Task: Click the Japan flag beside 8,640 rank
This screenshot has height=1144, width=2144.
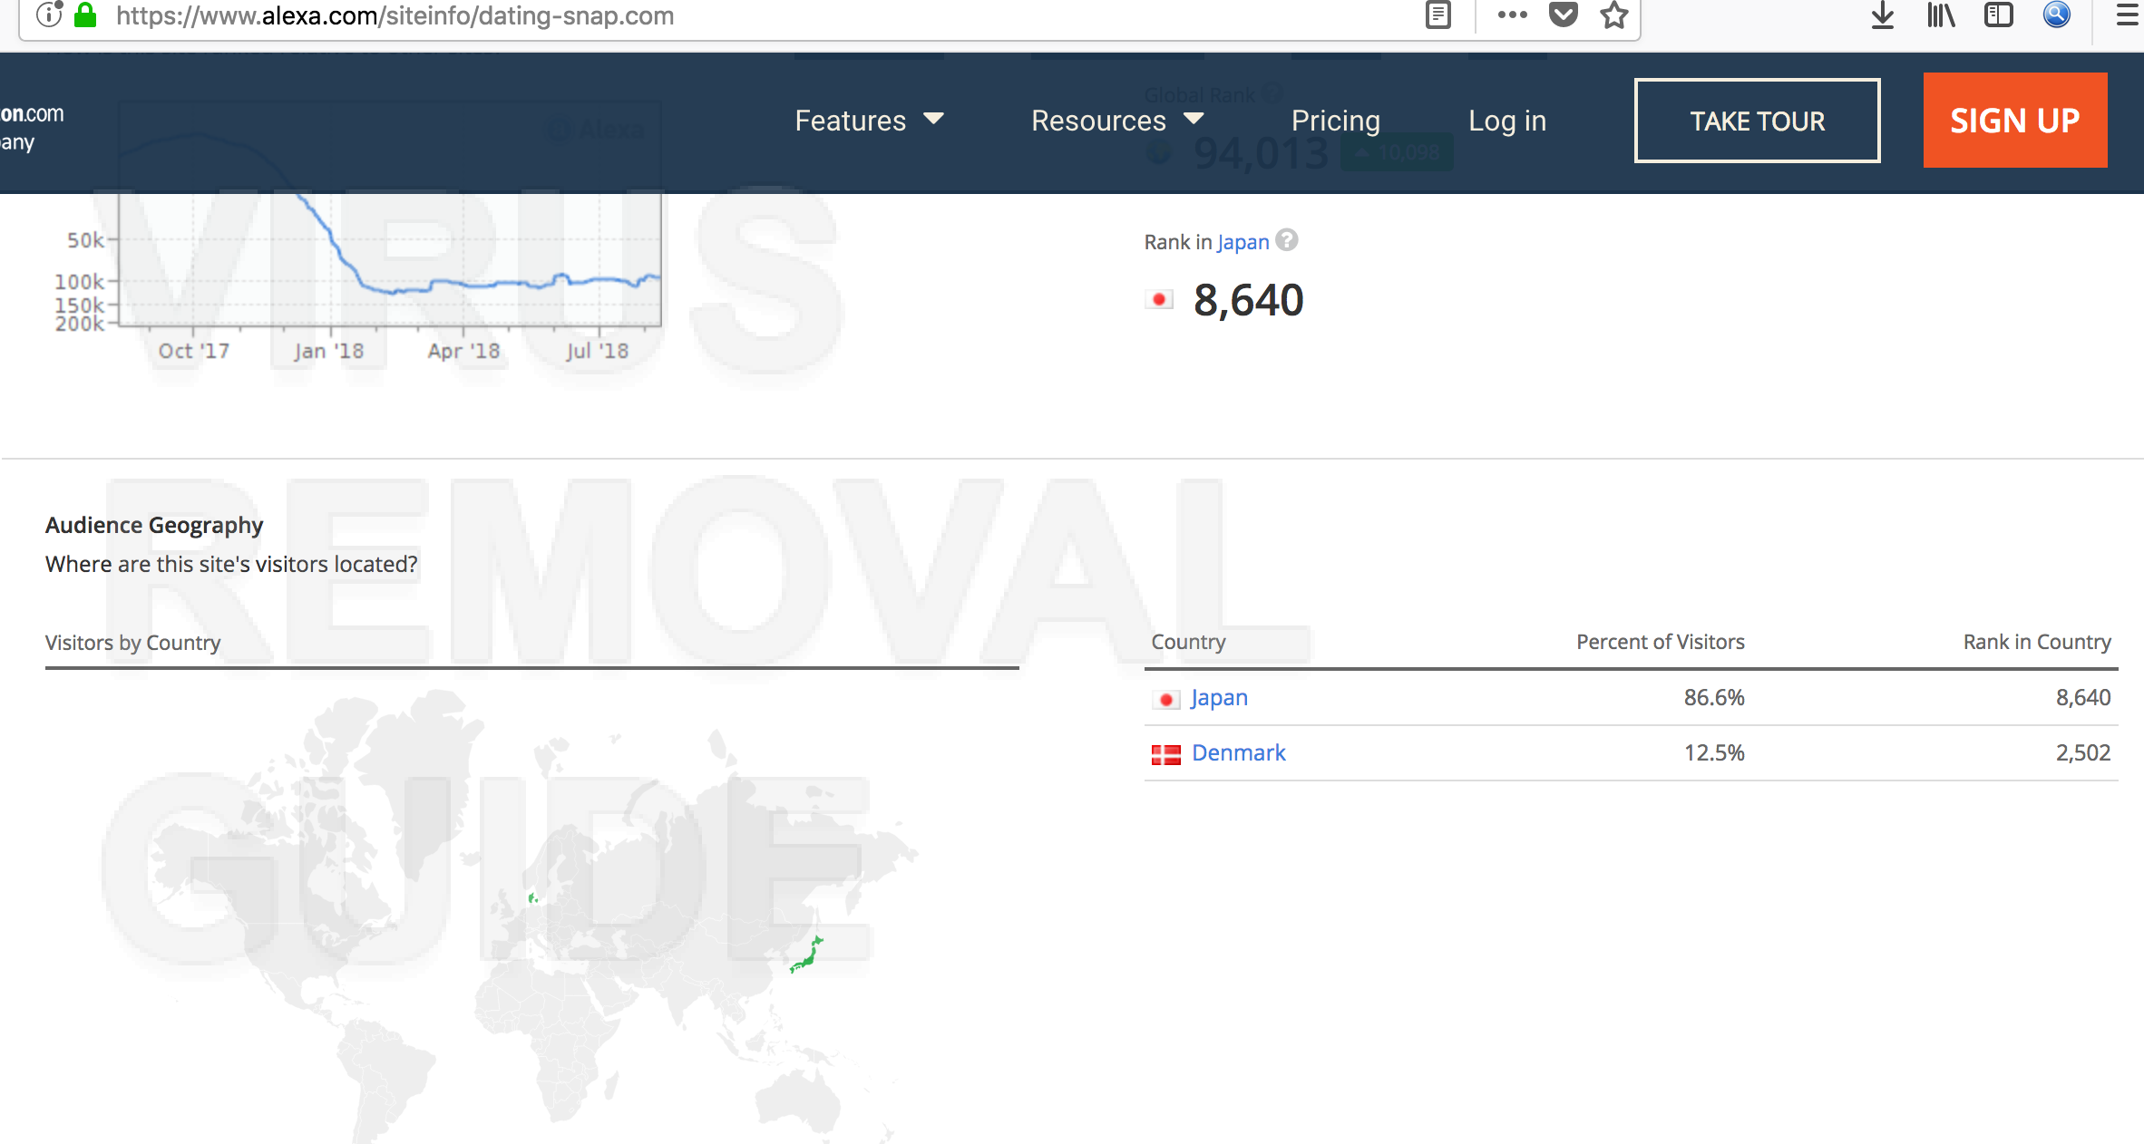Action: coord(1159,299)
